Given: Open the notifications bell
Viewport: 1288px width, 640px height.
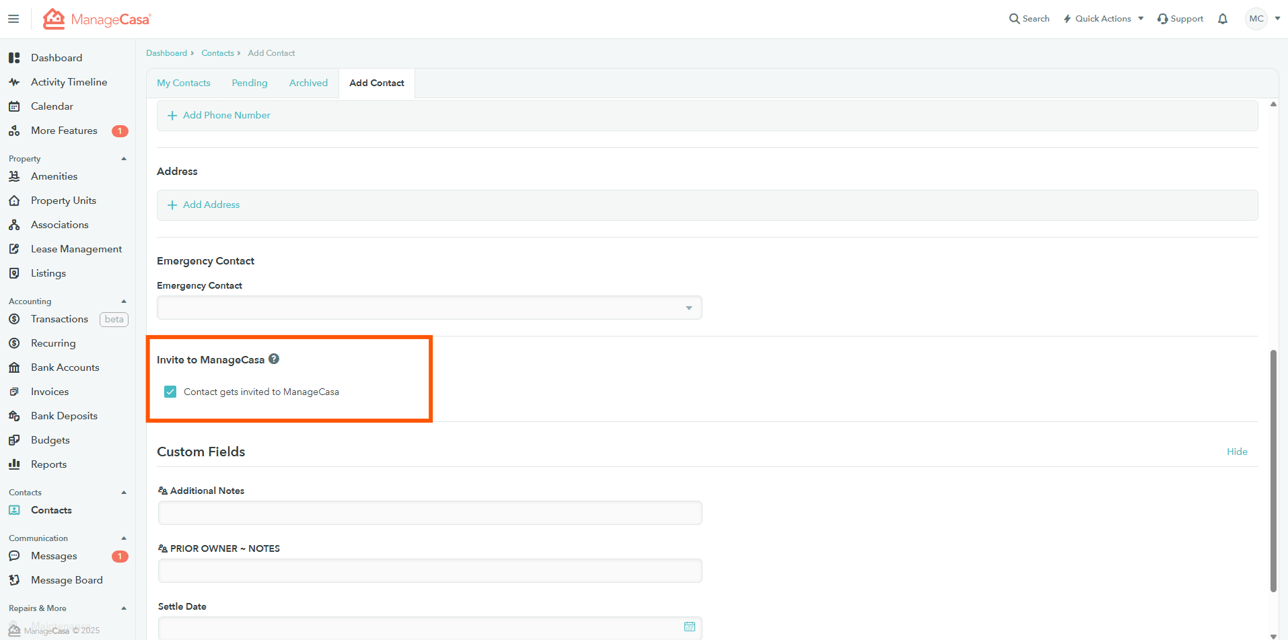Looking at the screenshot, I should tap(1223, 19).
